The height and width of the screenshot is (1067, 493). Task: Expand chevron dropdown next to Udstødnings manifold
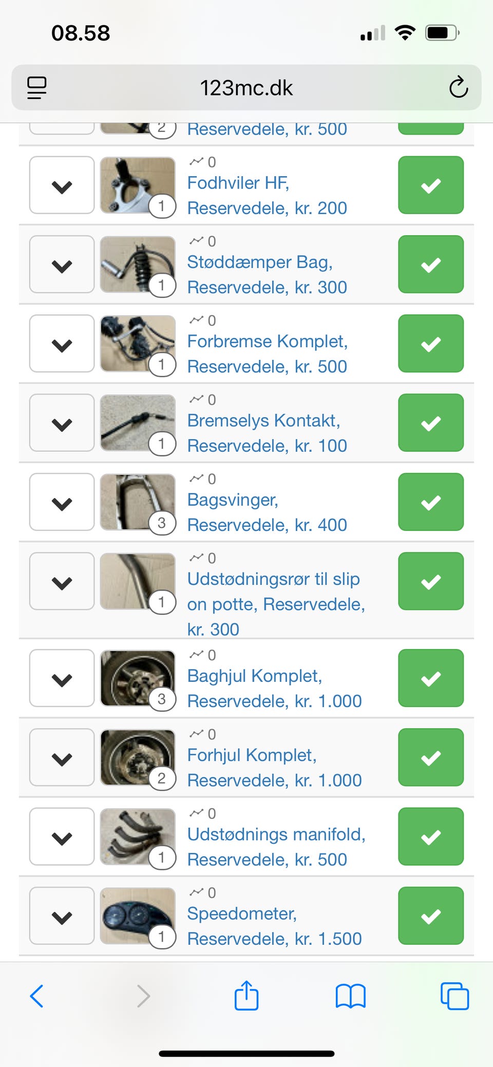tap(62, 836)
